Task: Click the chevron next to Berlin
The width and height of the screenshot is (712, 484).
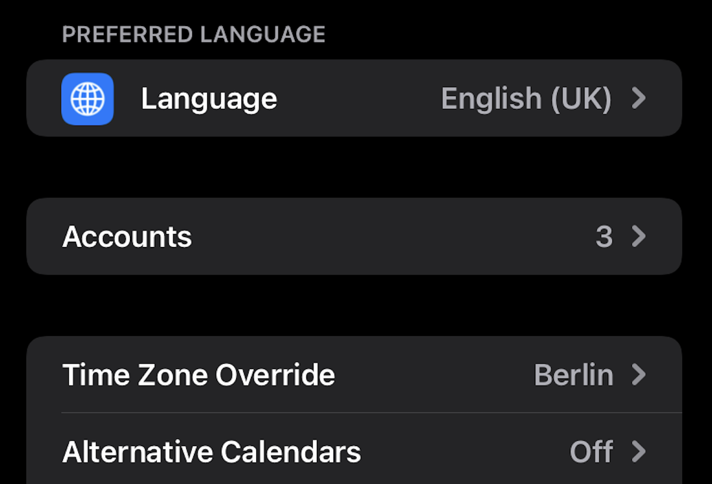Action: click(638, 375)
